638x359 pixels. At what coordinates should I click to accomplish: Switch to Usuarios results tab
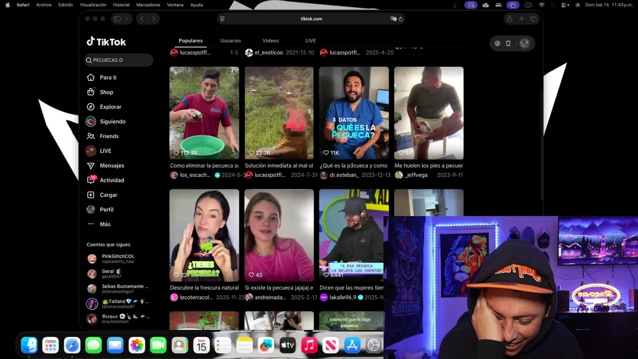231,40
